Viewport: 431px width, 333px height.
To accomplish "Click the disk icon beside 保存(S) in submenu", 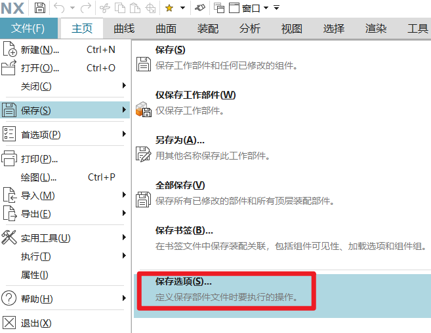I will point(144,64).
